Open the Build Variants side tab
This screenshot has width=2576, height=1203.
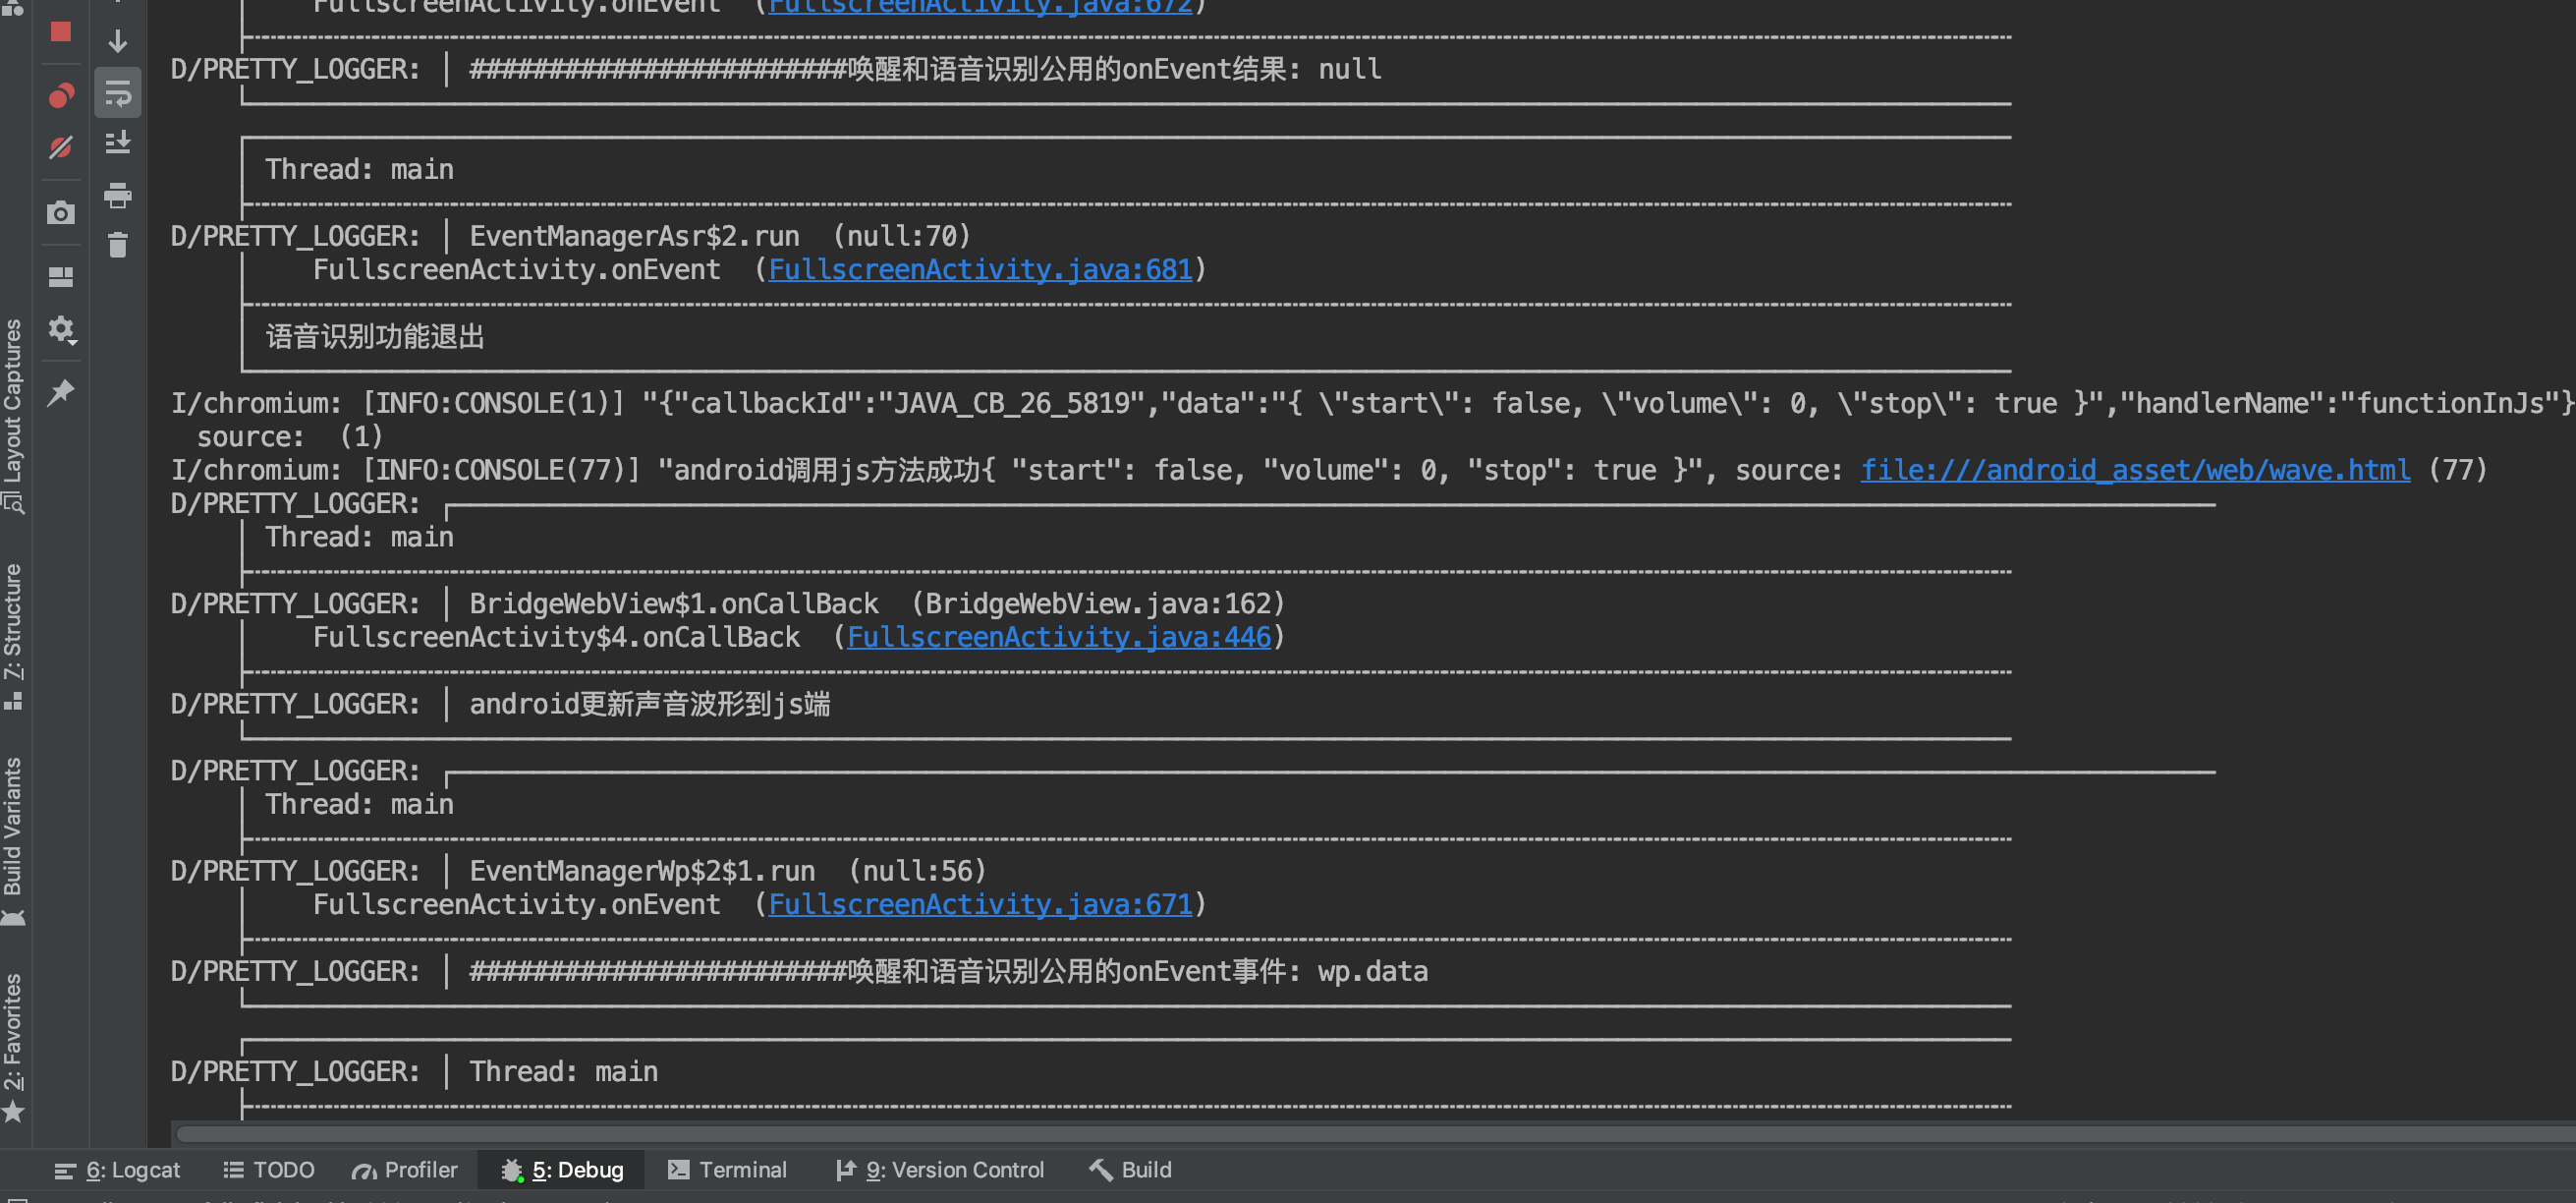13,840
